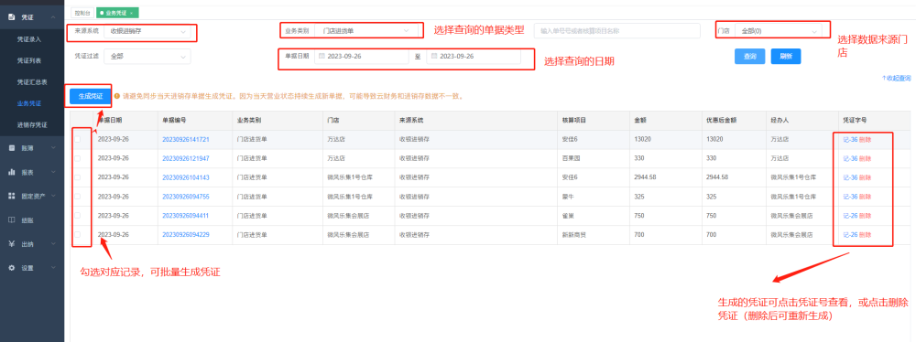Expand the 设置 sidebar section

(x=53, y=268)
